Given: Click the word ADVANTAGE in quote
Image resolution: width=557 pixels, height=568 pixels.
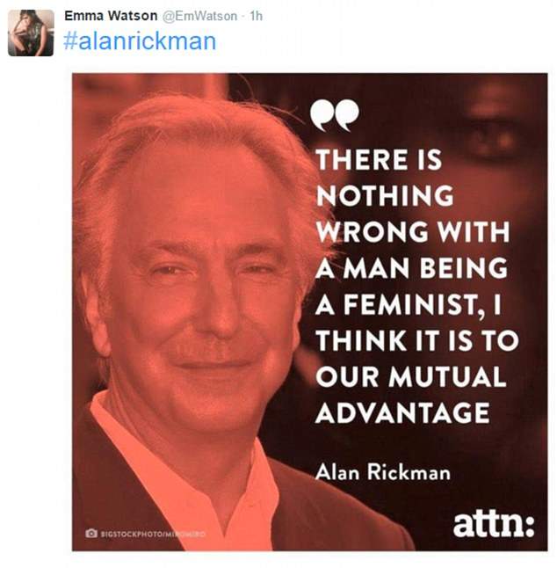Looking at the screenshot, I should coord(402,412).
